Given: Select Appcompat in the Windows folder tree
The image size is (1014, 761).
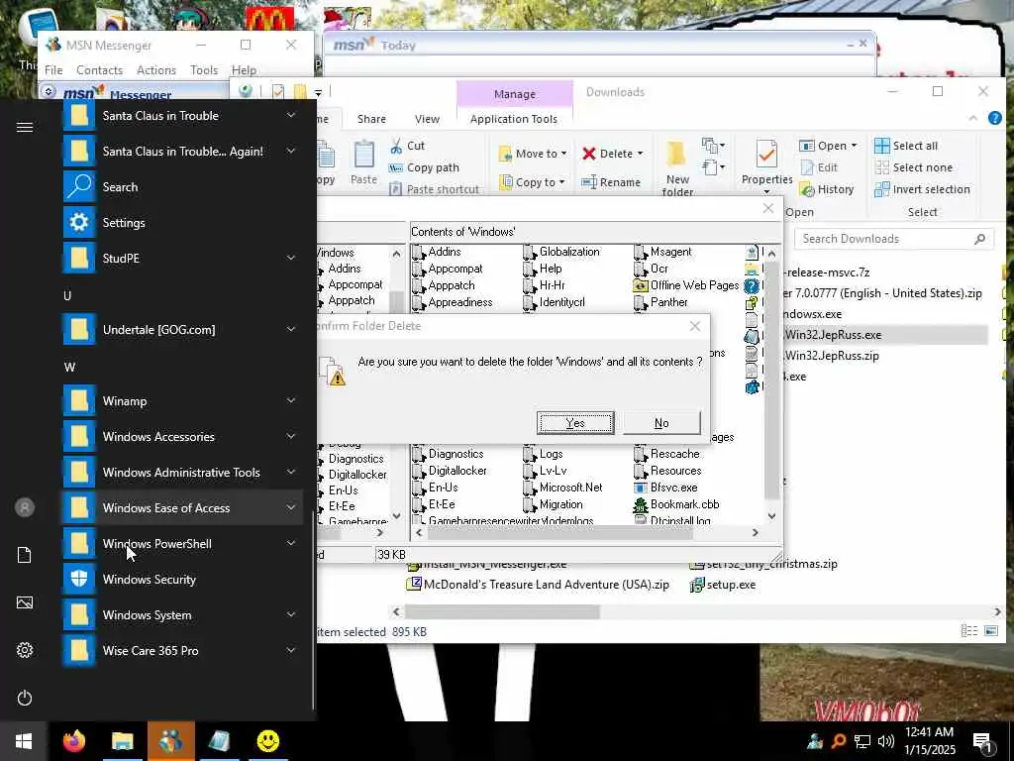Looking at the screenshot, I should 355,284.
